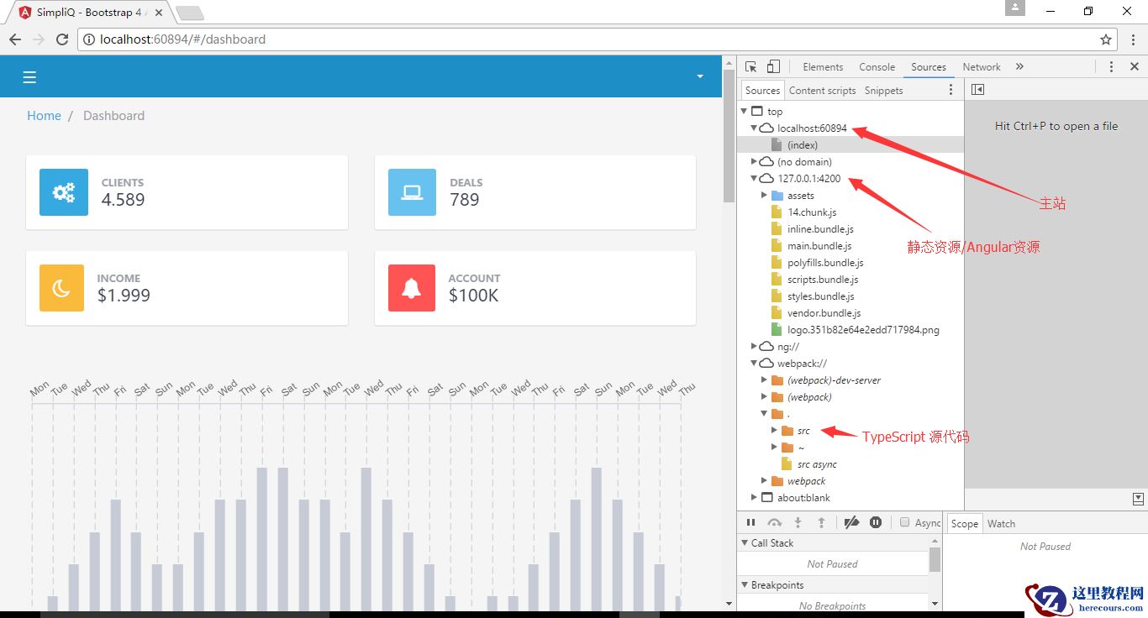Collapse the Call Stack section
Viewport: 1148px width, 618px height.
(x=745, y=542)
